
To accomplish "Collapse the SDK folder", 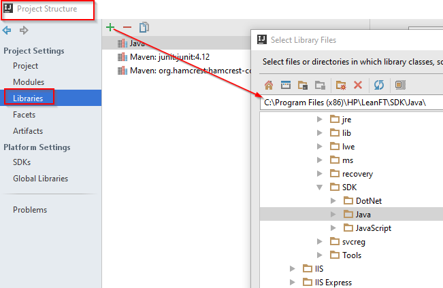I will (320, 187).
